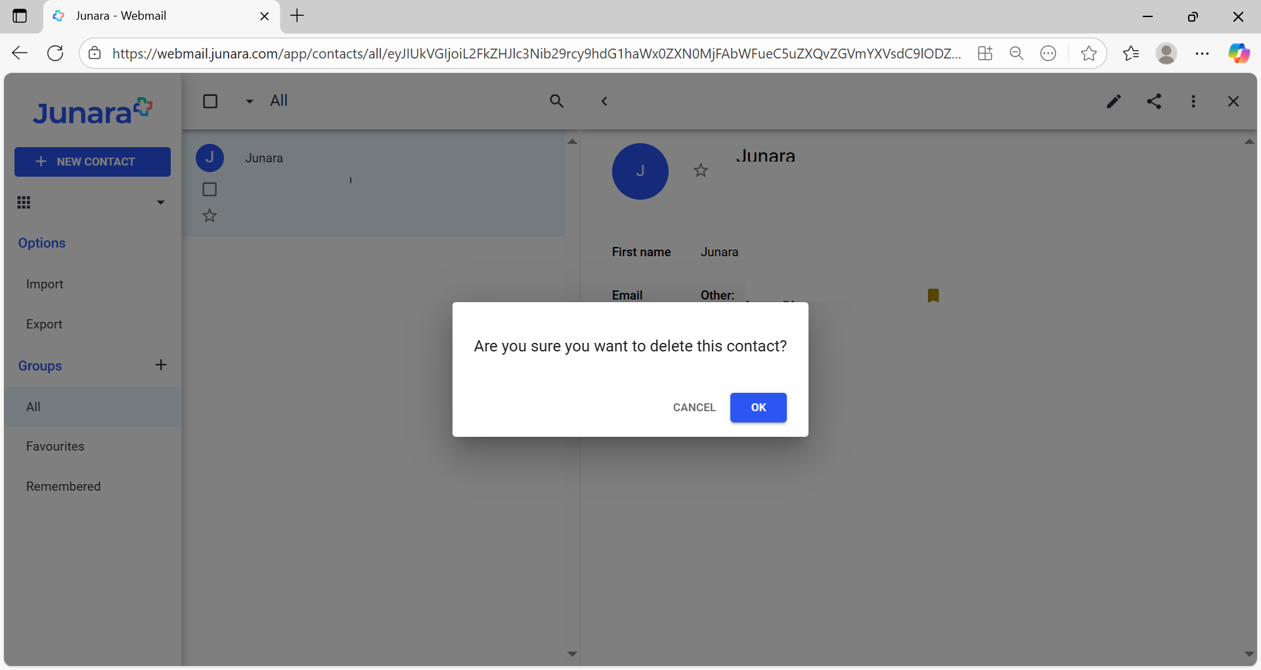Open the browser favorites list
The image size is (1261, 670).
[x=1131, y=53]
